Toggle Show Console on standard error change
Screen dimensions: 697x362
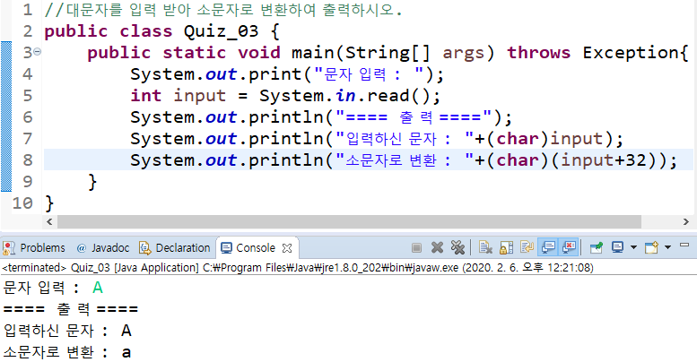tap(569, 247)
